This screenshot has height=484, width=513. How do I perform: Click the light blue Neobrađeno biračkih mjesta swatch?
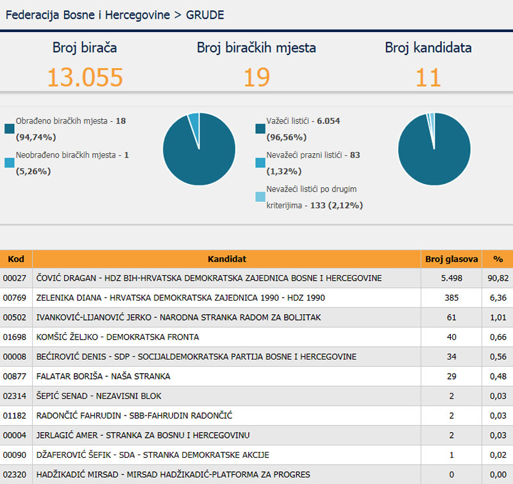(x=10, y=163)
